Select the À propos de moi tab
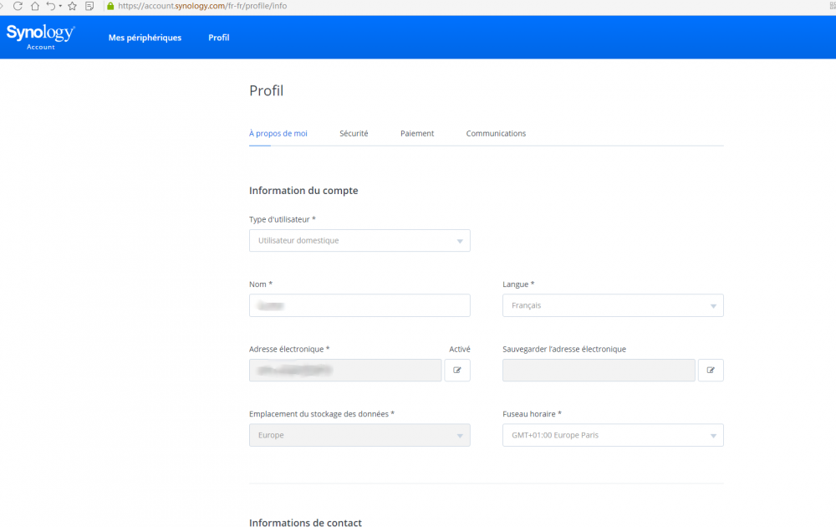 point(278,134)
